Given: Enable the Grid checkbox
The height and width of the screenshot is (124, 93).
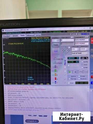Looking at the screenshot, I should (x=69, y=83).
